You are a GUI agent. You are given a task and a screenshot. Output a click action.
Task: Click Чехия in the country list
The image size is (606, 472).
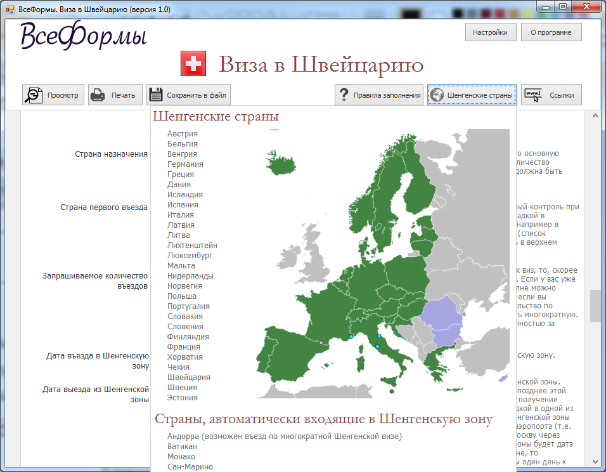click(178, 367)
